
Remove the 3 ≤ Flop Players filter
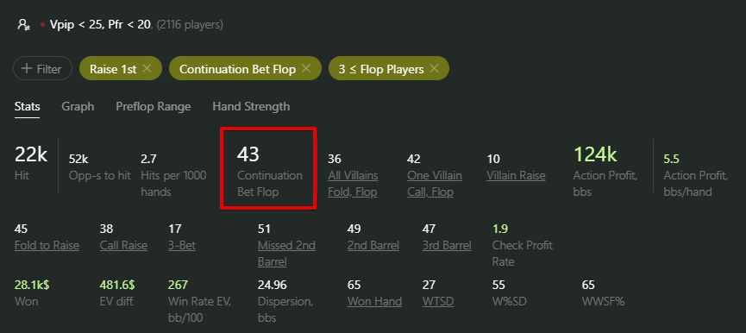coord(434,68)
